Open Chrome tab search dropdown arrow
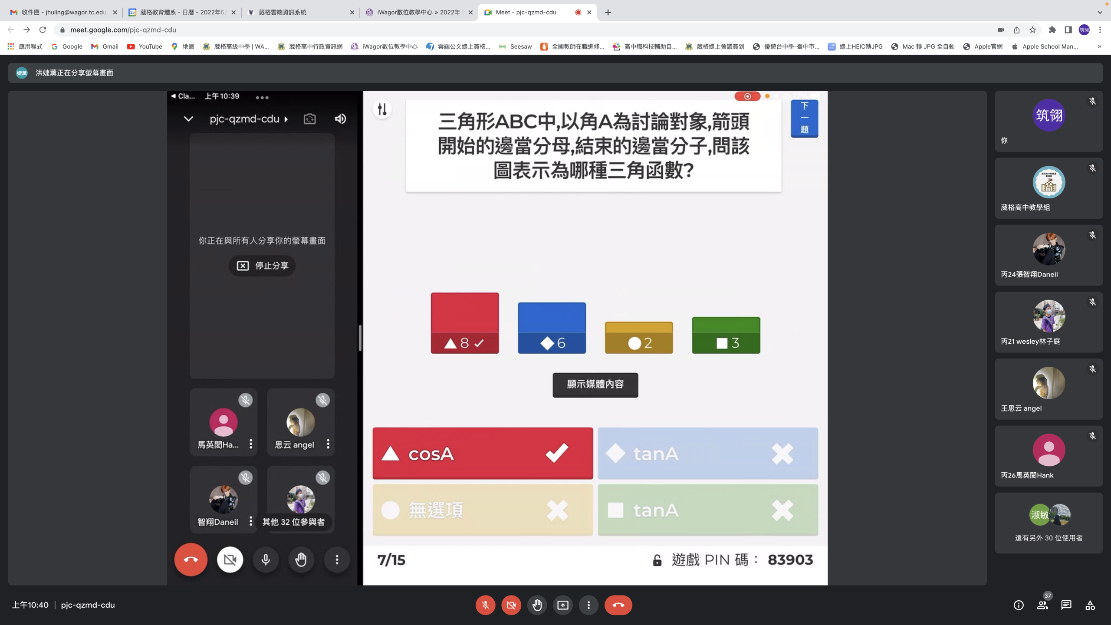 (1100, 12)
